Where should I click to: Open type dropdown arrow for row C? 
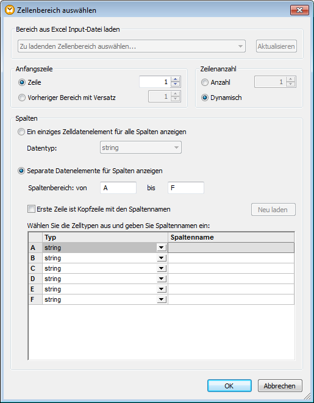162,268
